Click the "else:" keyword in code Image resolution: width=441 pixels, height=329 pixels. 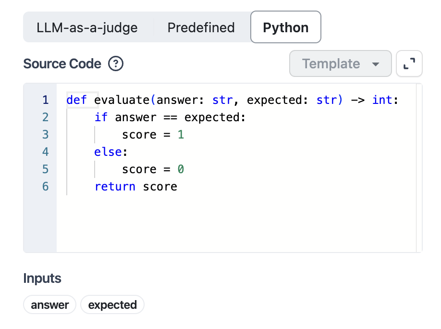(105, 152)
